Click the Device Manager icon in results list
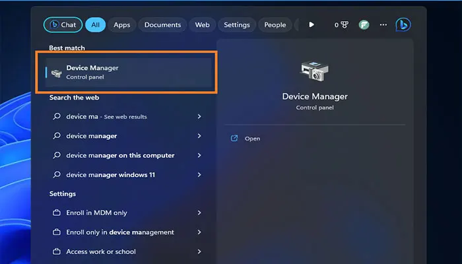This screenshot has height=264, width=462. (x=56, y=73)
